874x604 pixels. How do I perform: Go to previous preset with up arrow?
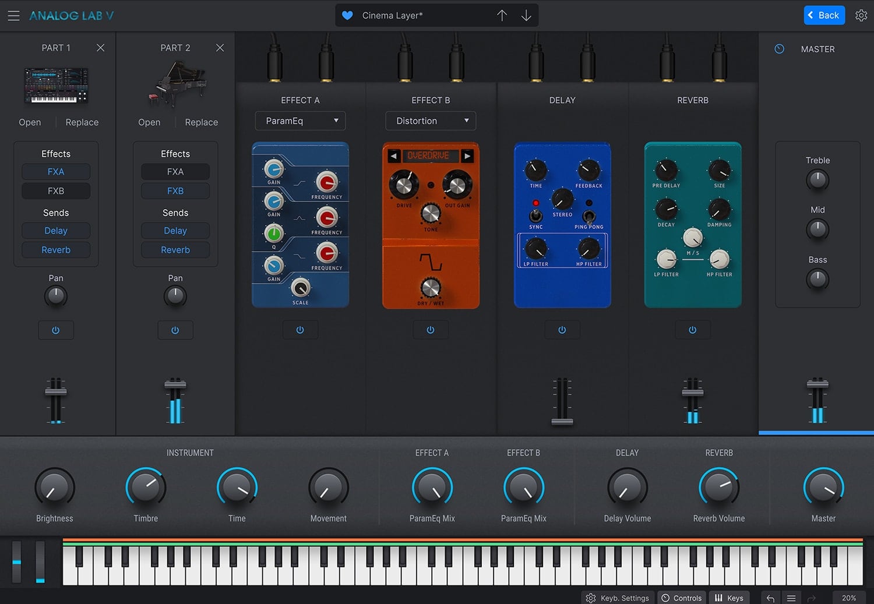click(502, 16)
